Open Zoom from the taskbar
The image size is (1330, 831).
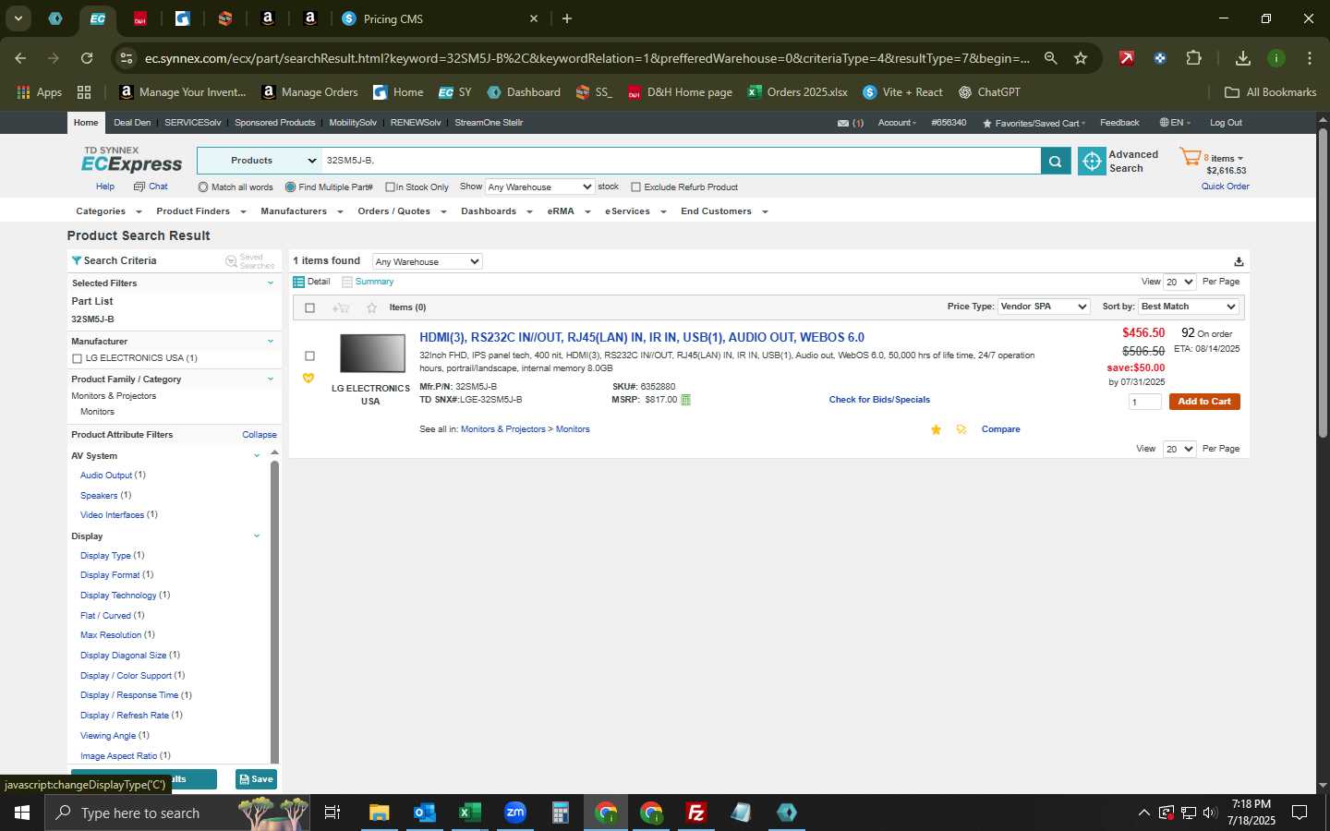tap(515, 813)
